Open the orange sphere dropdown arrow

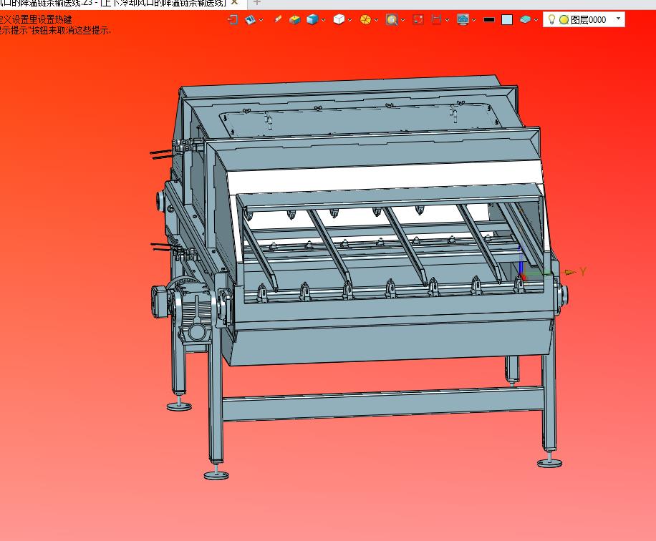pos(376,20)
